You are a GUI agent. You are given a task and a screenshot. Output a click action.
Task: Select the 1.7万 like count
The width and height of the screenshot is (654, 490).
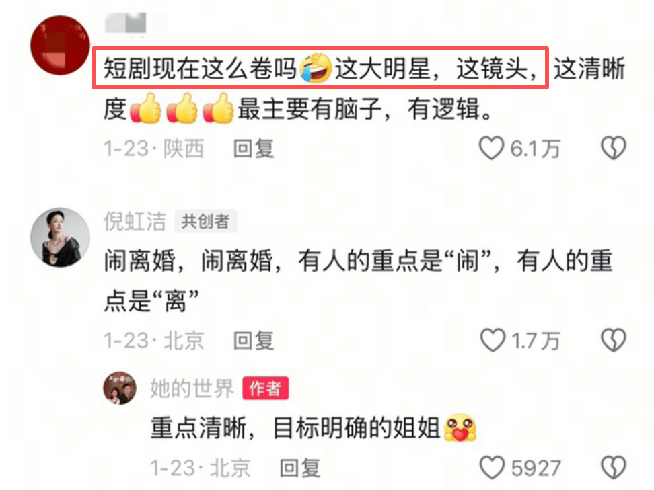click(536, 340)
